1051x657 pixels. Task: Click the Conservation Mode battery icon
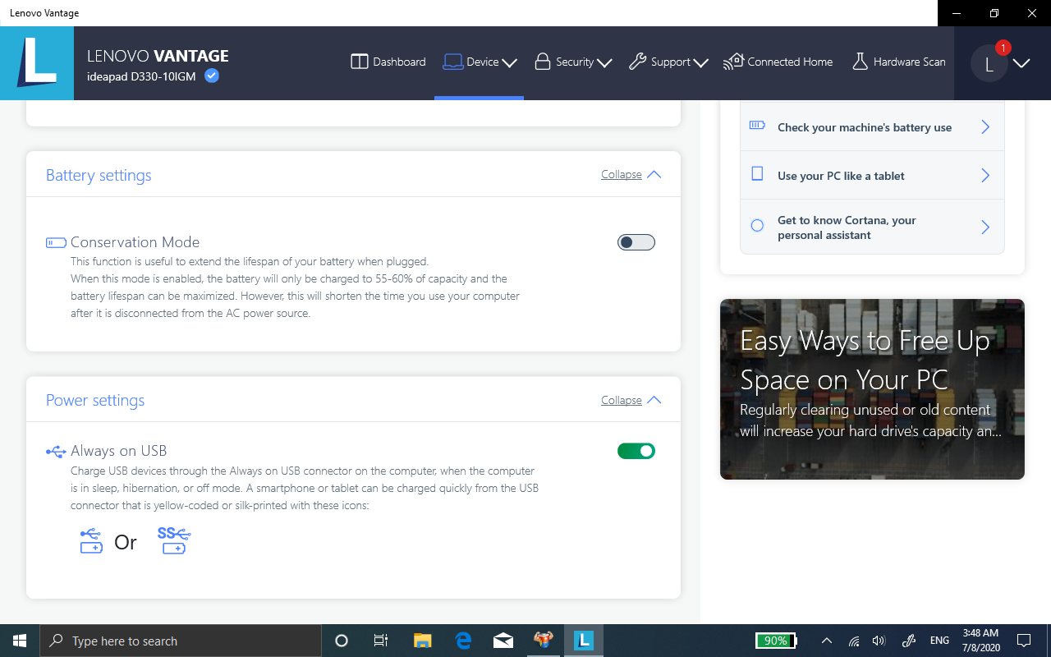click(x=56, y=242)
